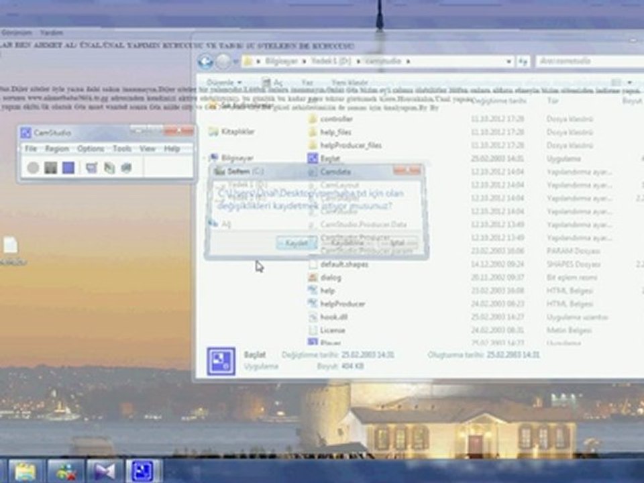Screen dimensions: 644x483
Task: Open the CamStudio Help menu
Action: 172,149
